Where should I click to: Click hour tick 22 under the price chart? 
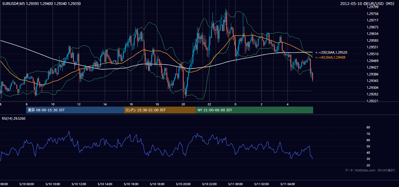pyautogui.click(x=209, y=104)
